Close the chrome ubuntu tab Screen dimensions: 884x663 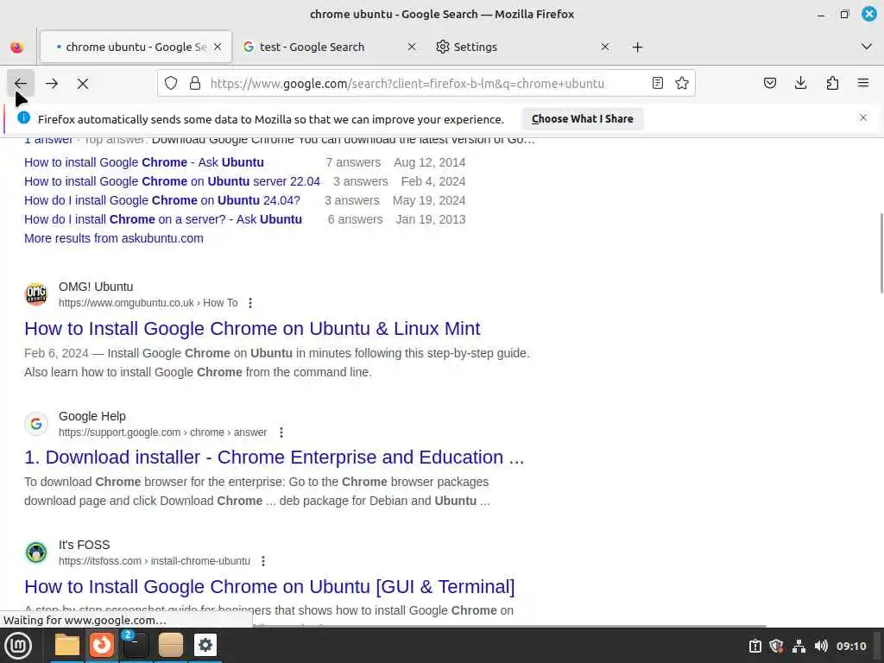tap(218, 47)
